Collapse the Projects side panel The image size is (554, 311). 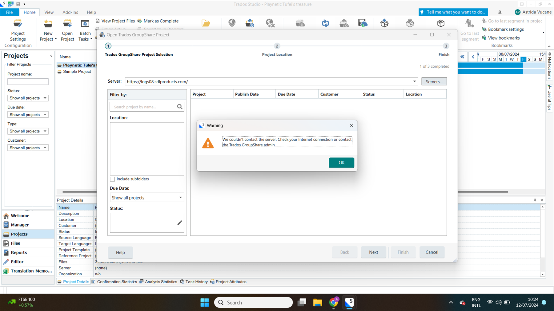pyautogui.click(x=51, y=56)
